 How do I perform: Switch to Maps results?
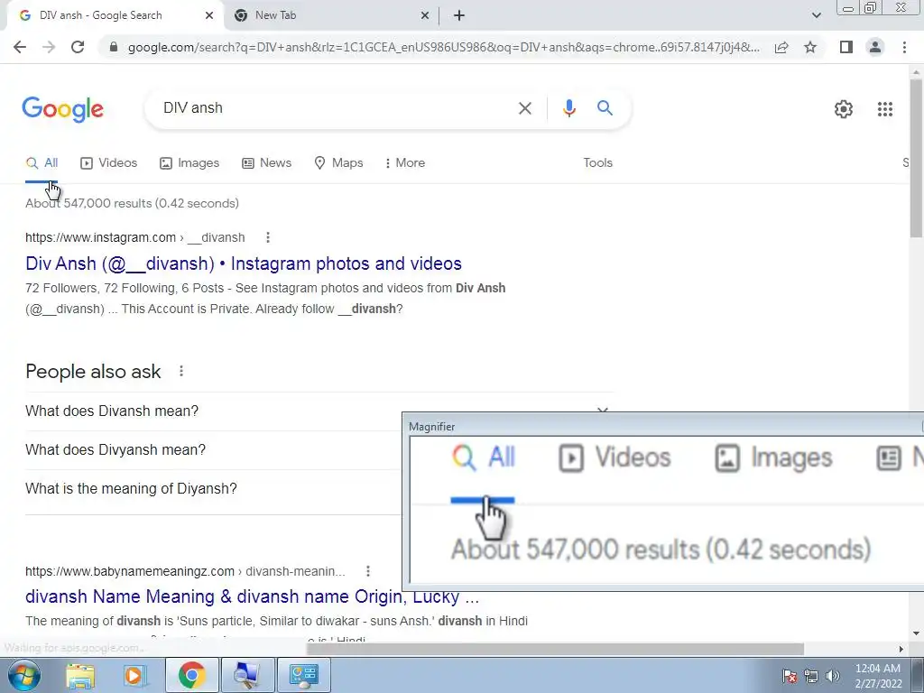click(x=339, y=163)
